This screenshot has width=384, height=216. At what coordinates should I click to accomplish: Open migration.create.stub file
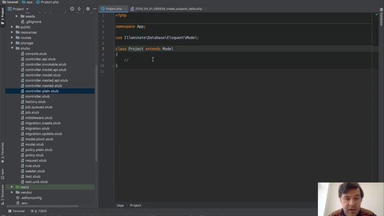point(43,123)
